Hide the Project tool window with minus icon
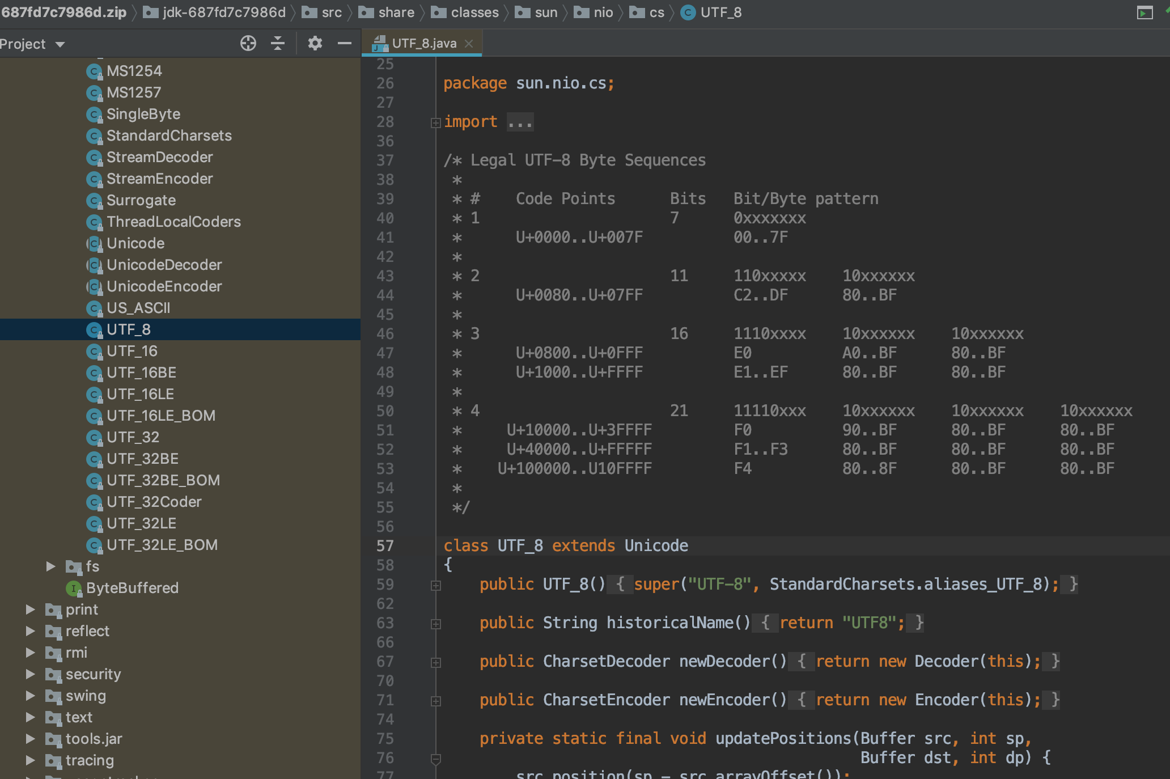This screenshot has height=779, width=1170. pyautogui.click(x=344, y=43)
